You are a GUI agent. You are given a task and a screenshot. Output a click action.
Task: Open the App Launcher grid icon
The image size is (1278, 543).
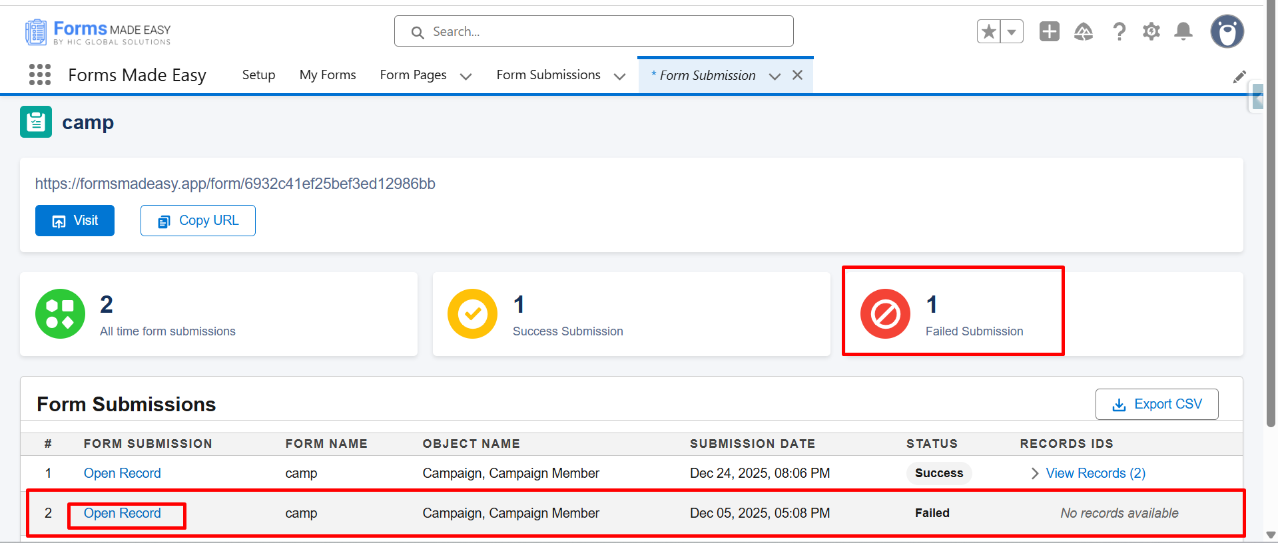click(40, 75)
